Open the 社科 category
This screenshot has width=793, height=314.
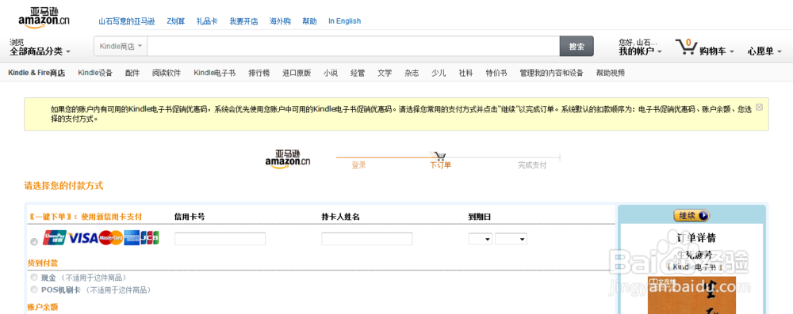point(465,73)
